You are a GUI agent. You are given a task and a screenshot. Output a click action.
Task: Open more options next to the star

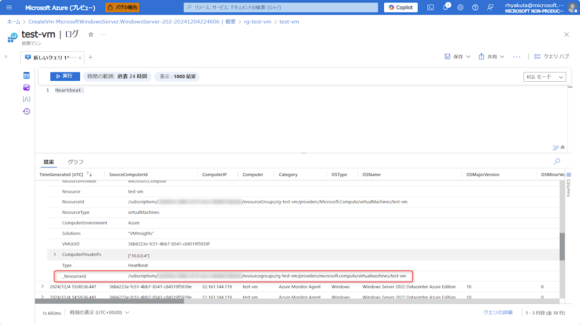point(102,34)
